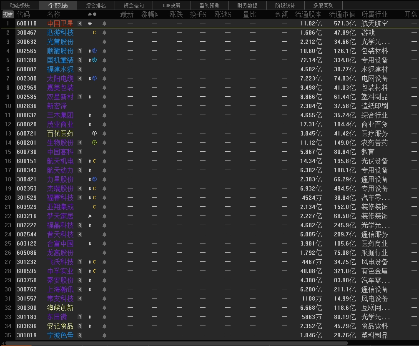Sort by the 量比 column header
Screen dimensions: 419x346
coord(250,14)
